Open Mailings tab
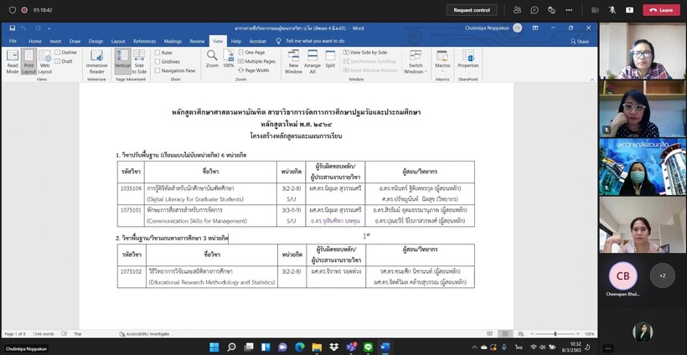The width and height of the screenshot is (687, 355). point(173,41)
